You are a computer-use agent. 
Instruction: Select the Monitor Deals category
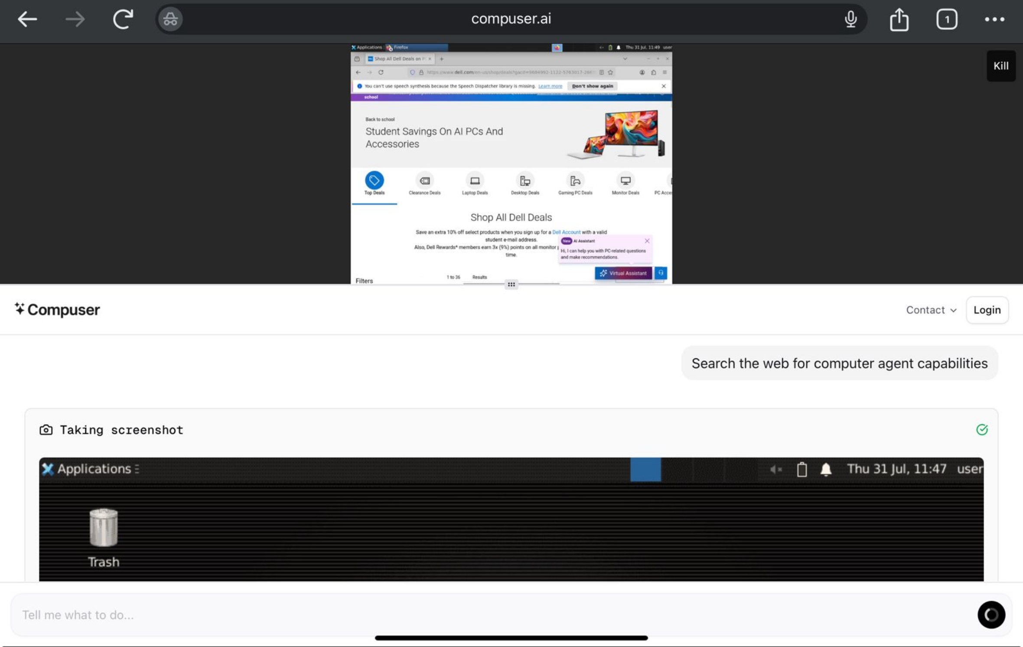click(625, 184)
